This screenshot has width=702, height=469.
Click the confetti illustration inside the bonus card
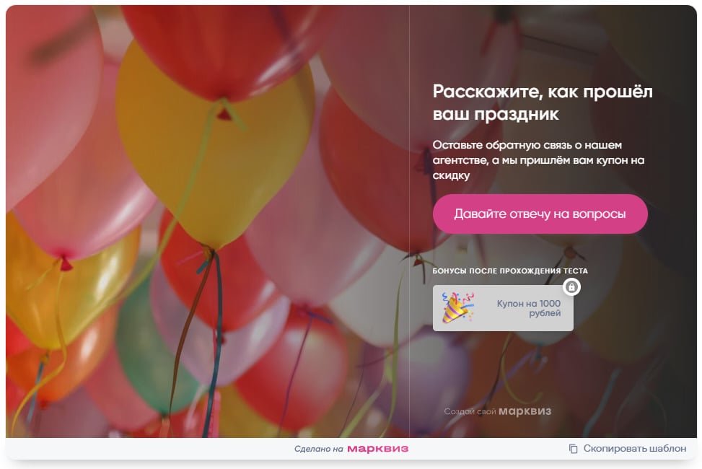tap(458, 308)
